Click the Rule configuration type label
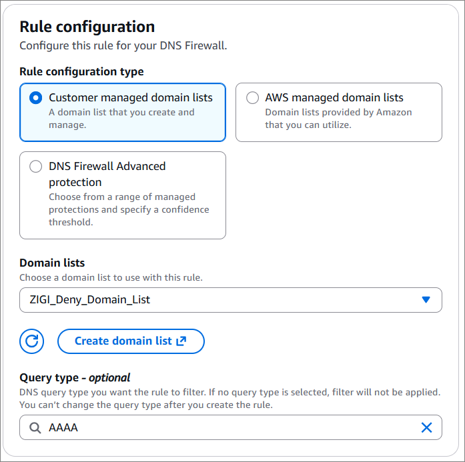 (81, 72)
